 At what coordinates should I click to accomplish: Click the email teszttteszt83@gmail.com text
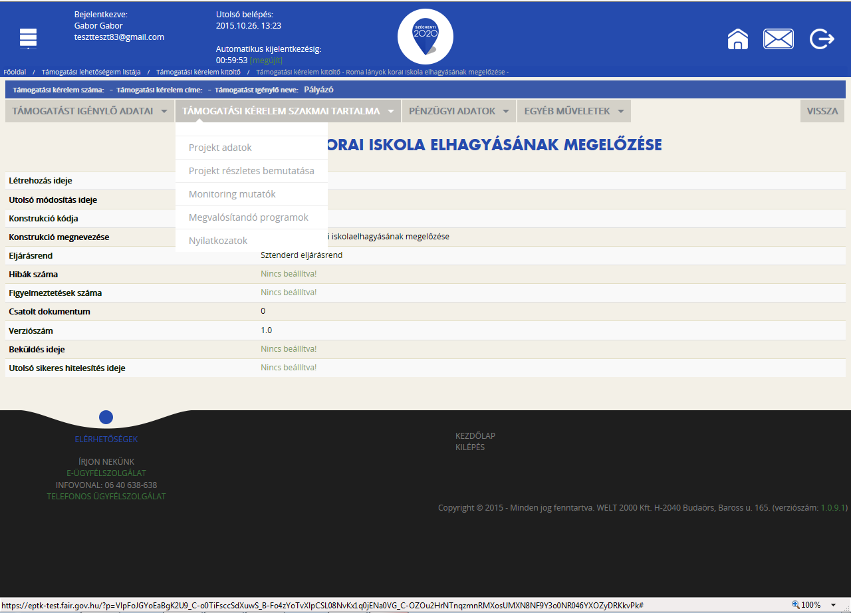point(119,37)
